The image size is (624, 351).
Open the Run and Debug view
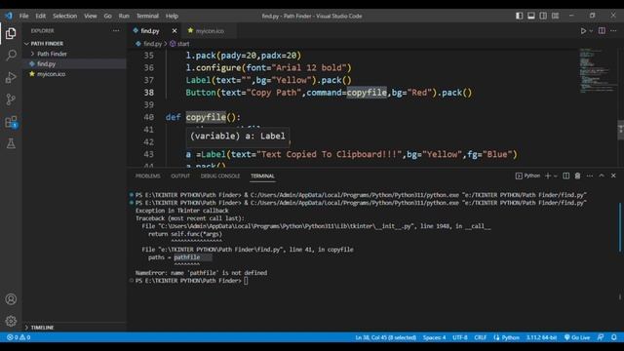(11, 77)
